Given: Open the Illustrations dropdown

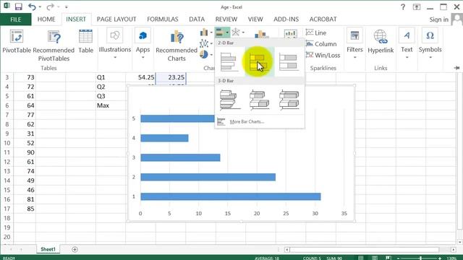Looking at the screenshot, I should (x=115, y=43).
